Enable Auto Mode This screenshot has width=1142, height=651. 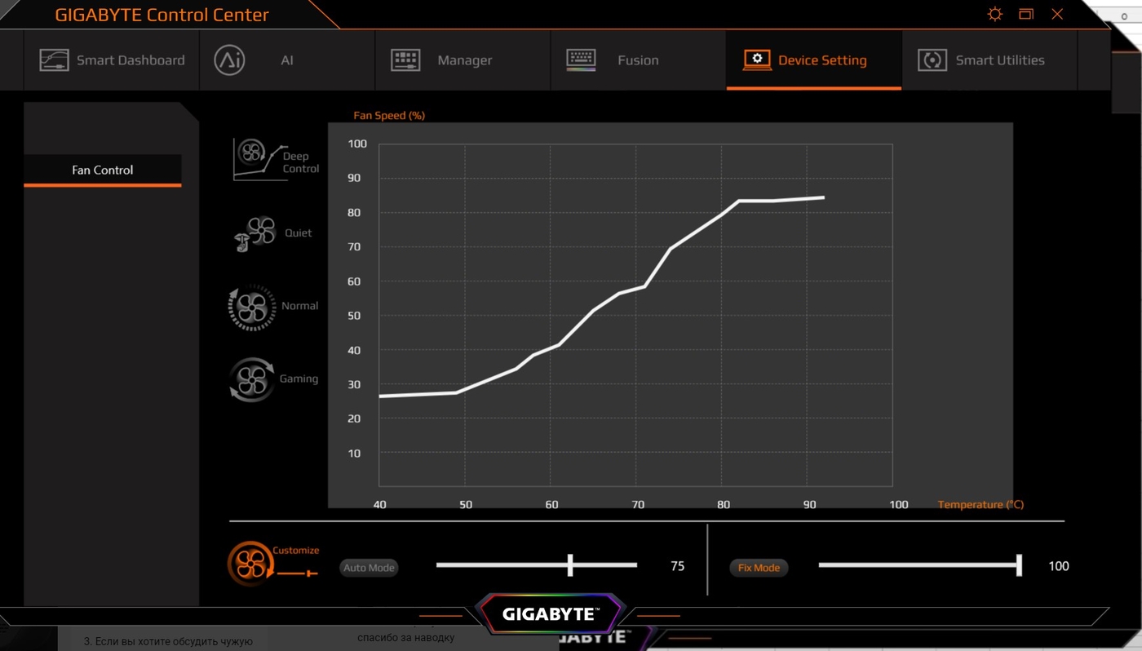tap(369, 568)
